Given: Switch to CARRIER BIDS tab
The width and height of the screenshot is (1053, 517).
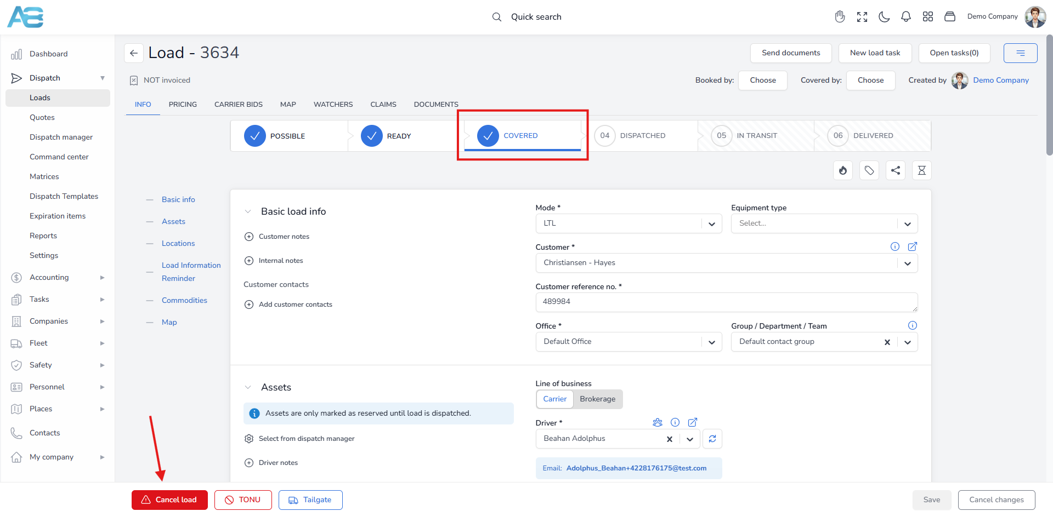Looking at the screenshot, I should pos(239,104).
